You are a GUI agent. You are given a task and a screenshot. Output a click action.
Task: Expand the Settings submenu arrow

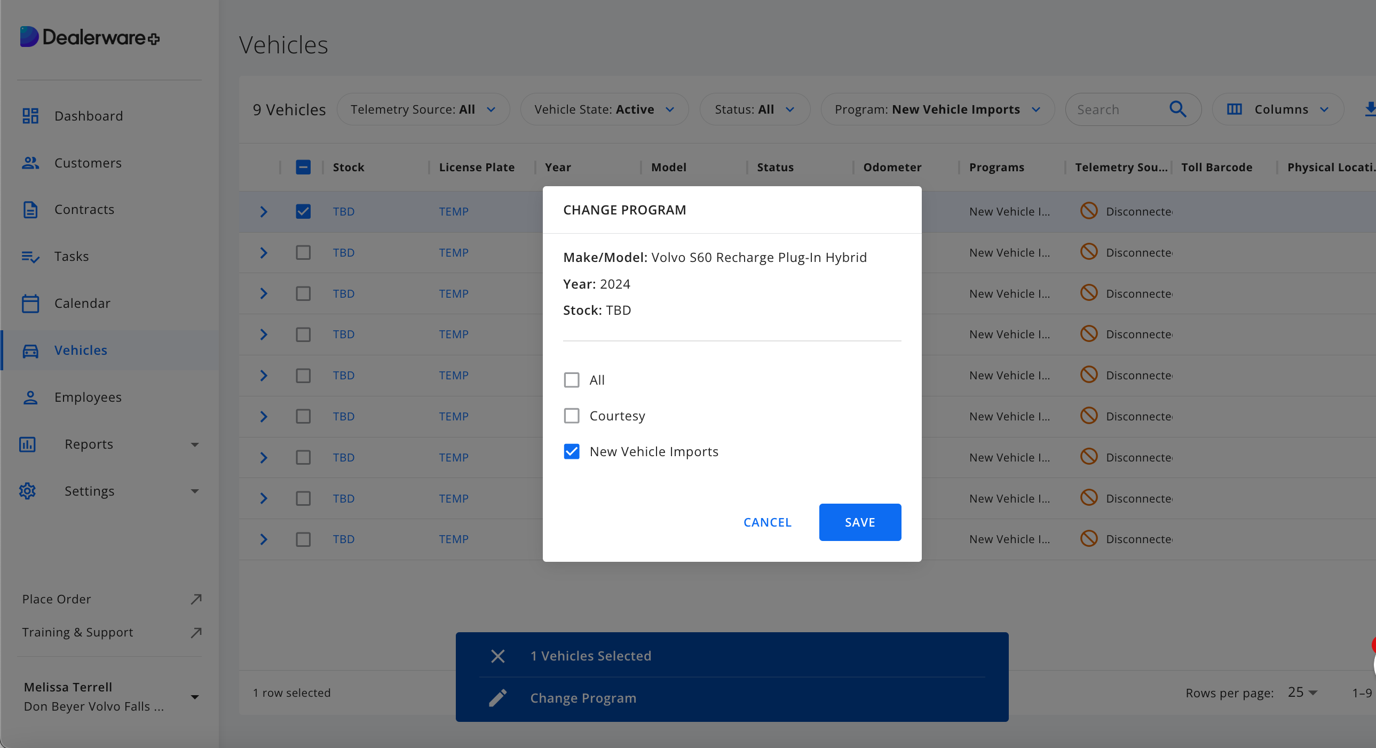(x=195, y=491)
